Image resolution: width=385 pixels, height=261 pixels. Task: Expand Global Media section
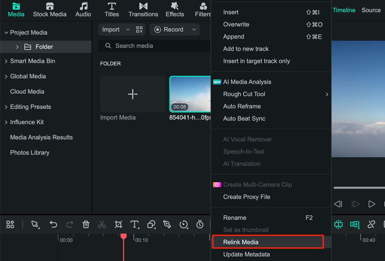pyautogui.click(x=6, y=76)
